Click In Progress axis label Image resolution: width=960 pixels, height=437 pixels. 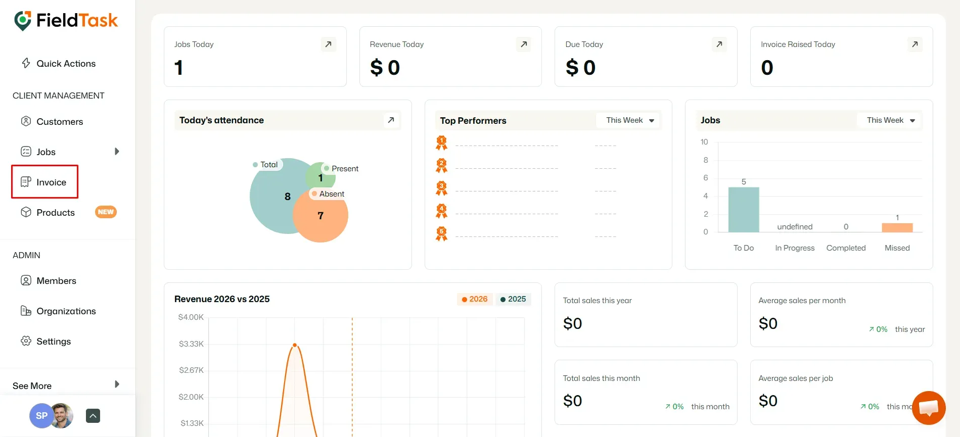(795, 248)
